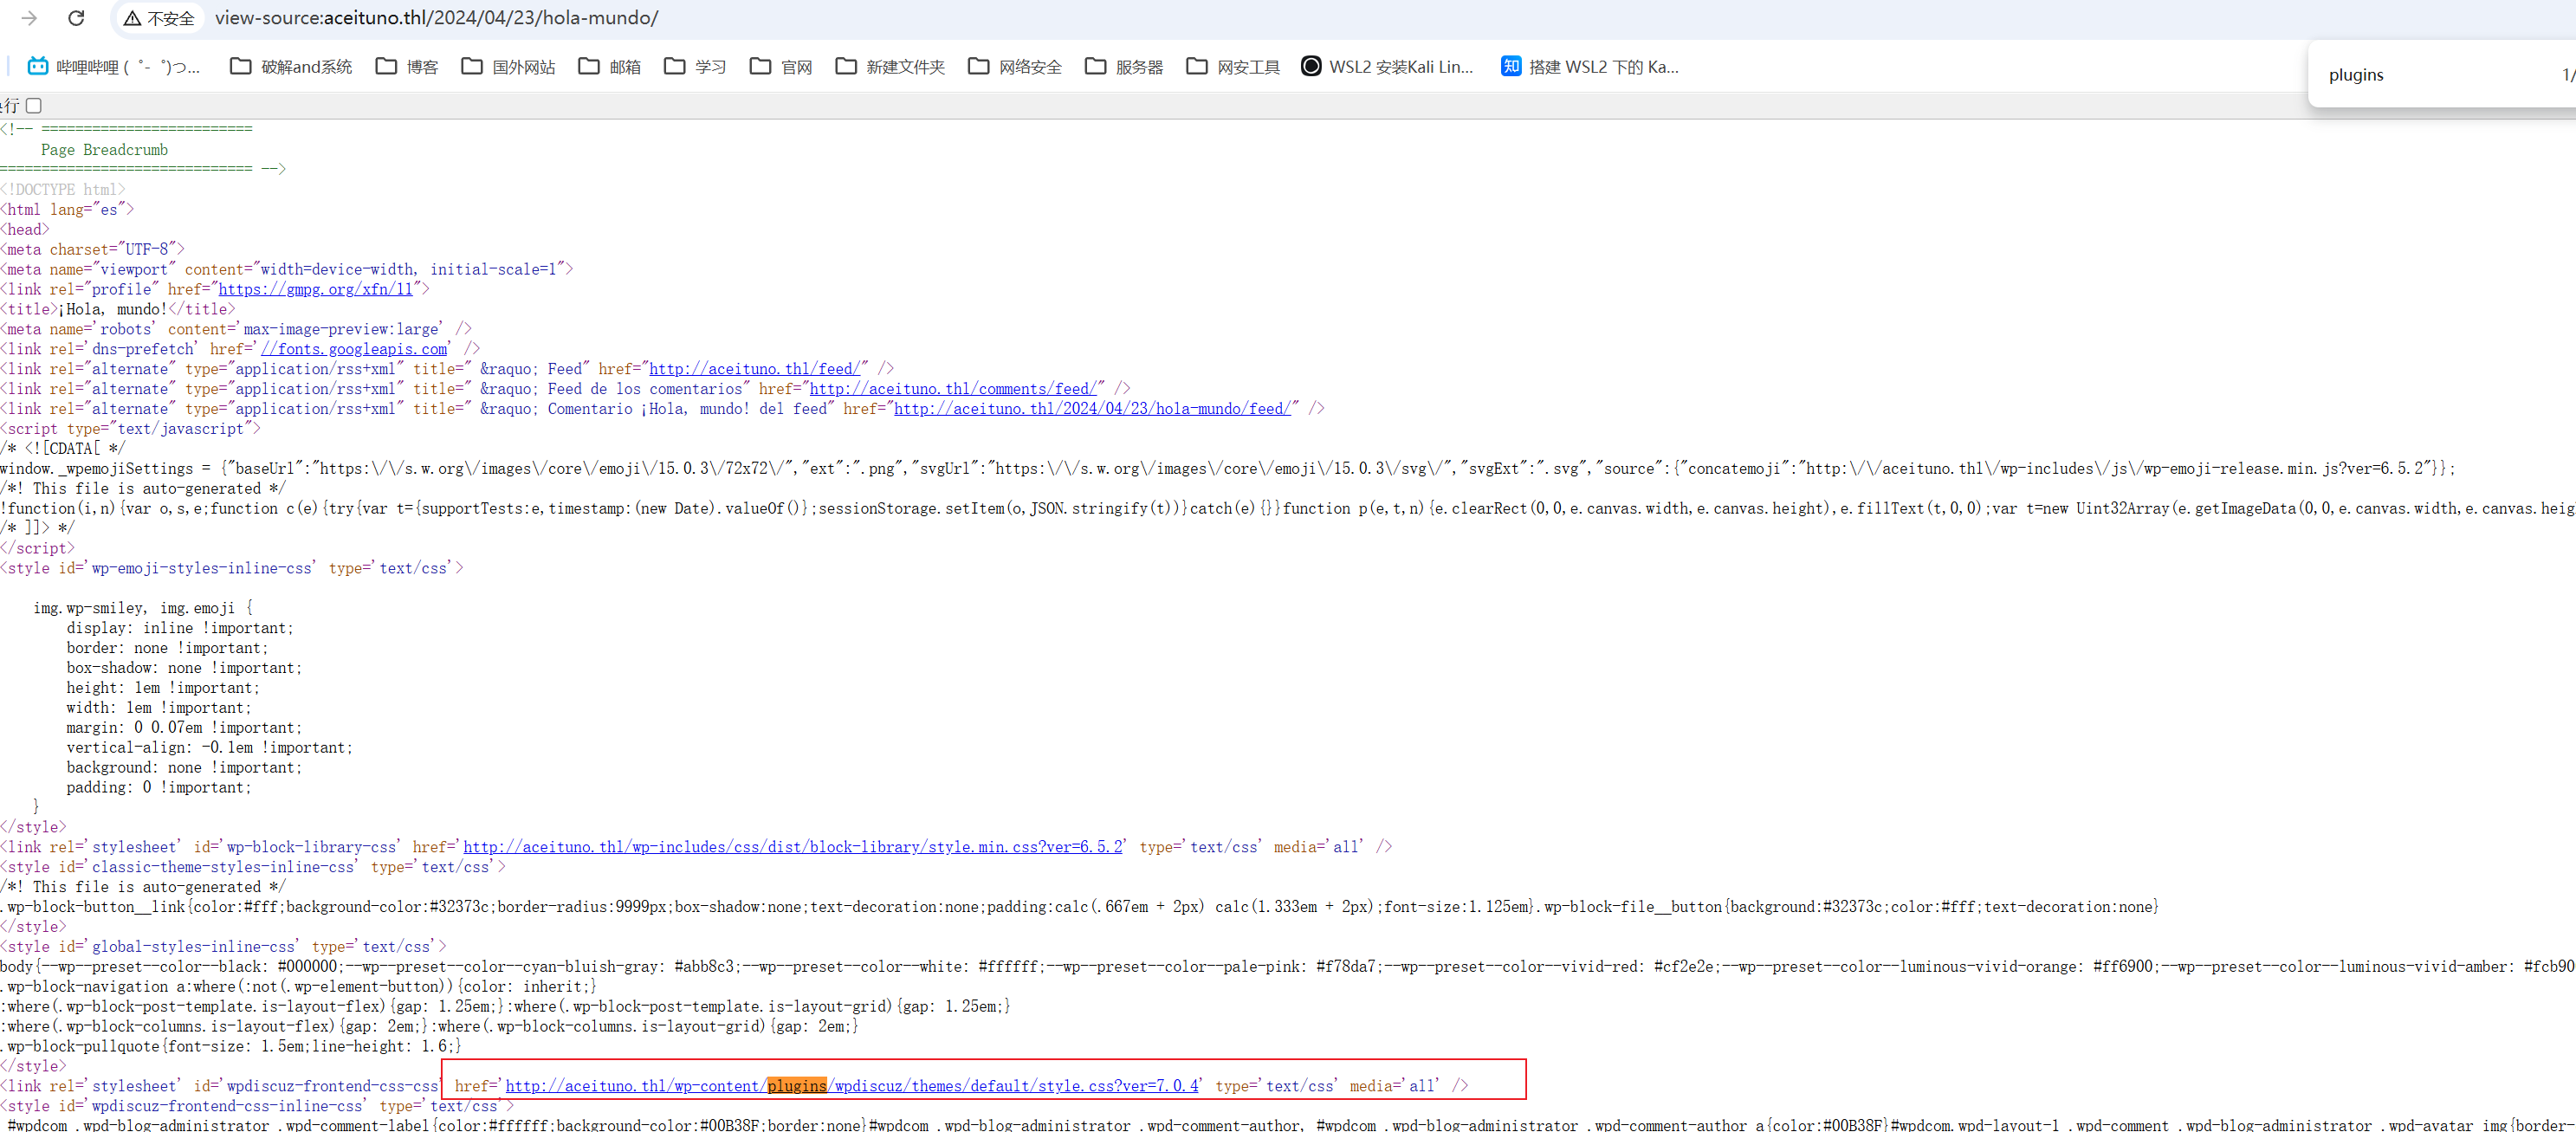Open the 邮箱 bookmark folder

pyautogui.click(x=610, y=67)
